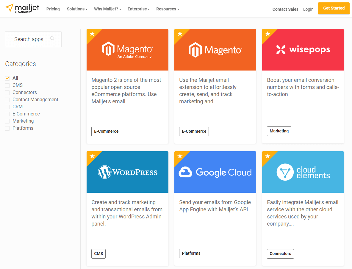This screenshot has height=269, width=352.
Task: Open 'Use the Mailjet email extension' description
Action: click(208, 91)
